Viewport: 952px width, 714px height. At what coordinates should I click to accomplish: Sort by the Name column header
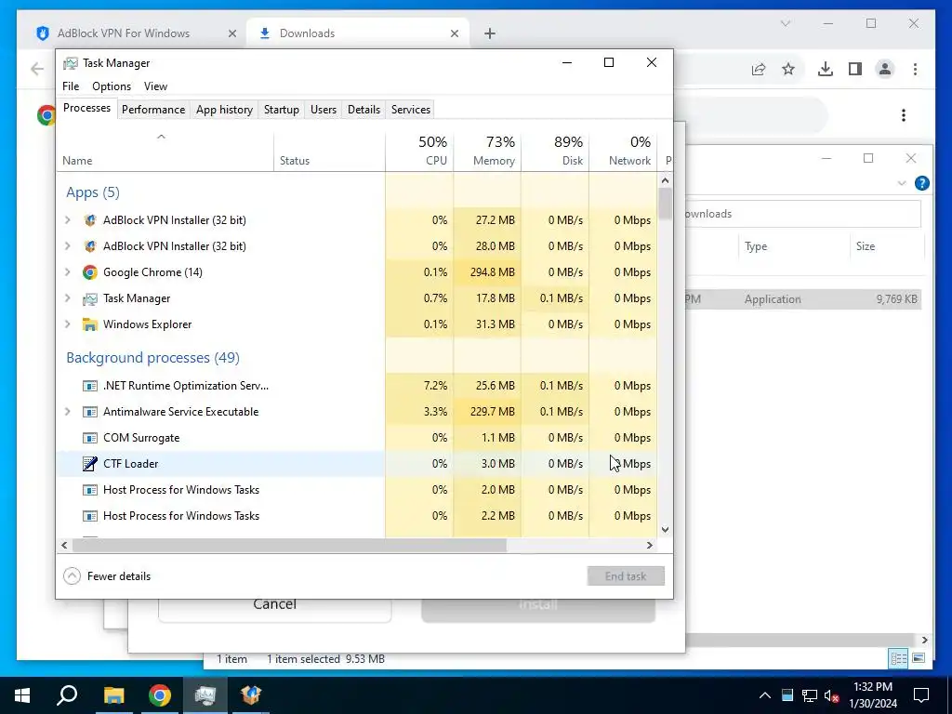point(165,151)
